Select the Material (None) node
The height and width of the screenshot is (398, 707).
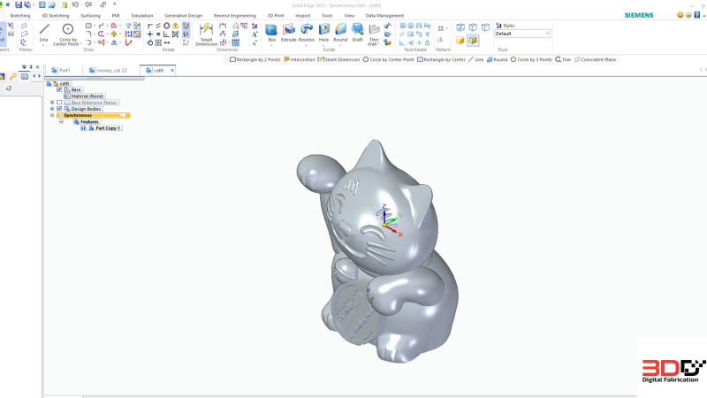click(85, 96)
